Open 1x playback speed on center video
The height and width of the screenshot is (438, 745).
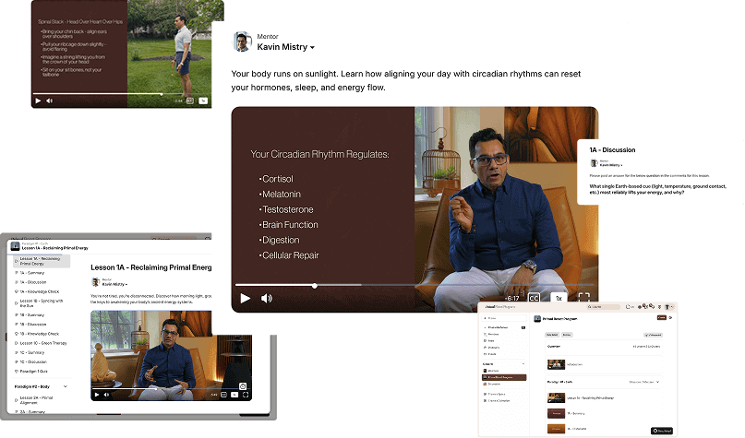click(x=558, y=298)
